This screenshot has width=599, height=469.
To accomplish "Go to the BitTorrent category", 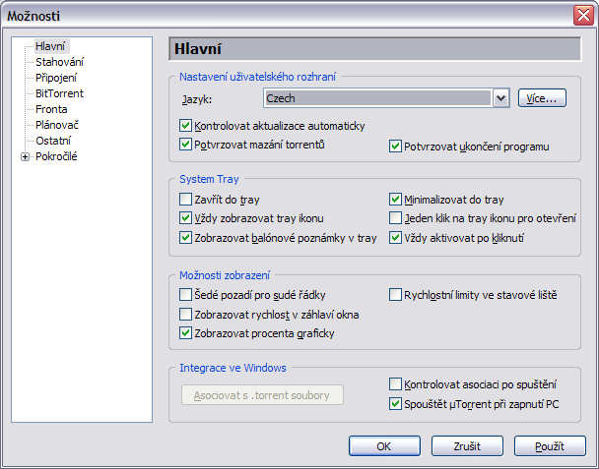I will [x=58, y=93].
